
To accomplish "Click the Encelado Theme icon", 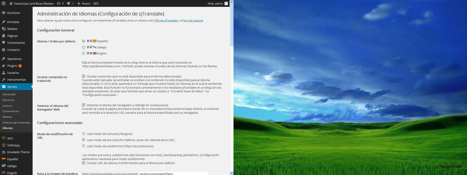I will click(x=3, y=152).
